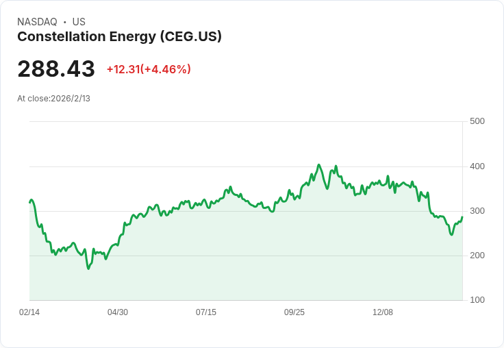This screenshot has height=348, width=504.
Task: Click the 288.43 closing price
Action: pos(56,69)
